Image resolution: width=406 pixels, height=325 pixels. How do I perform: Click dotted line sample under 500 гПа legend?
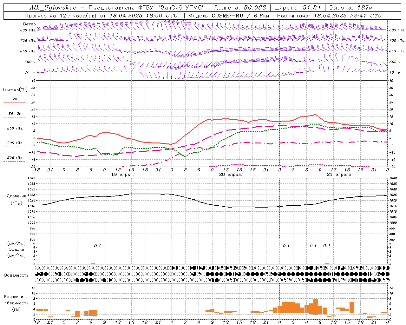click(x=15, y=162)
